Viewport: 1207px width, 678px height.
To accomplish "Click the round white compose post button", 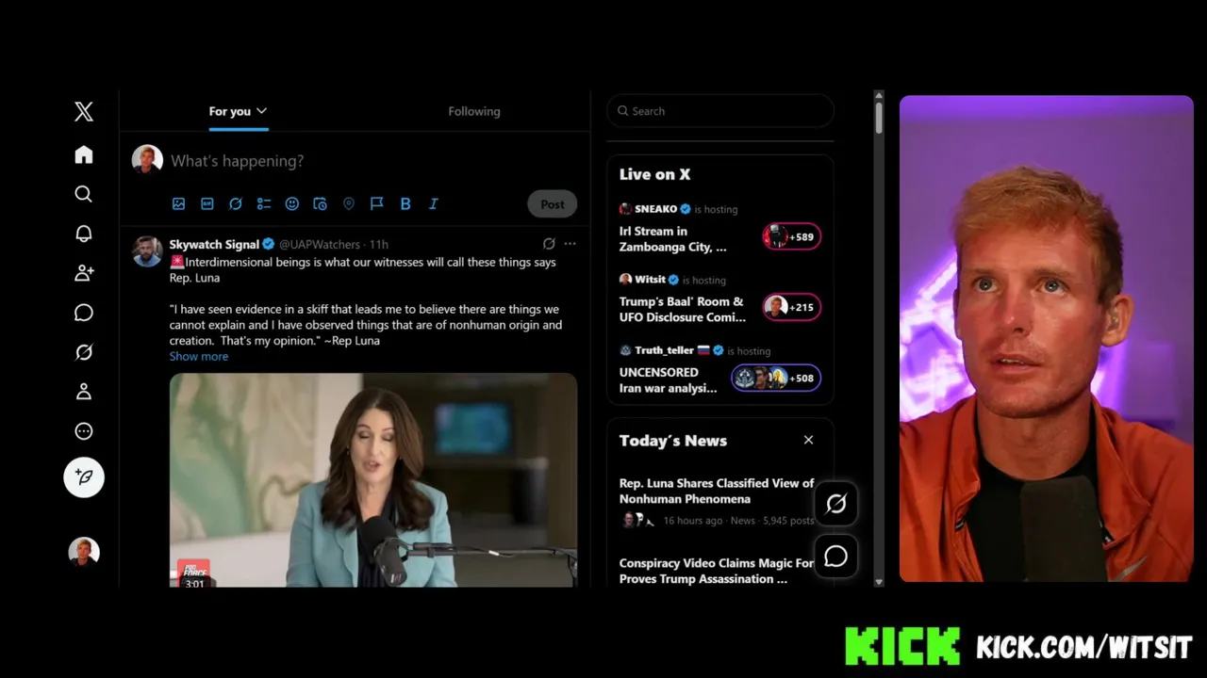I will click(84, 477).
